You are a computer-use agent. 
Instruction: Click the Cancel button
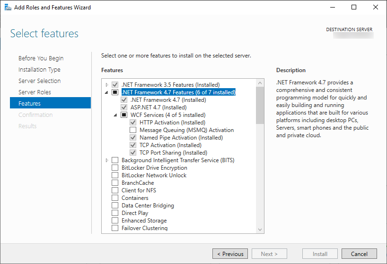click(x=359, y=254)
